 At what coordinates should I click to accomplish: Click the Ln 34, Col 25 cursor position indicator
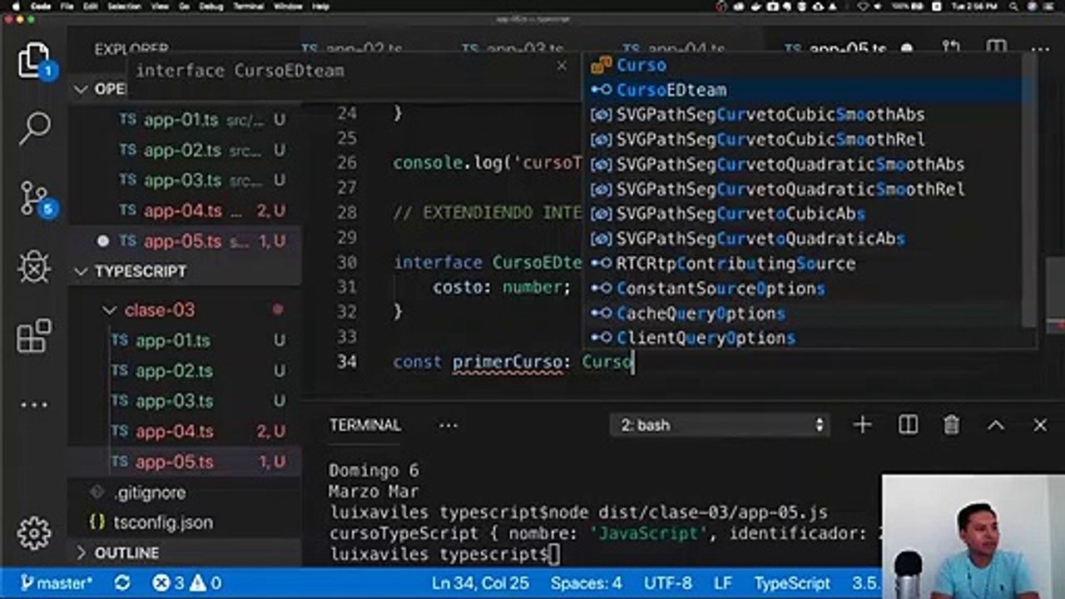point(480,583)
